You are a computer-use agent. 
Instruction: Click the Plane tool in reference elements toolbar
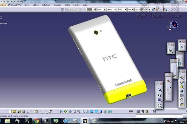pyautogui.click(x=174, y=76)
